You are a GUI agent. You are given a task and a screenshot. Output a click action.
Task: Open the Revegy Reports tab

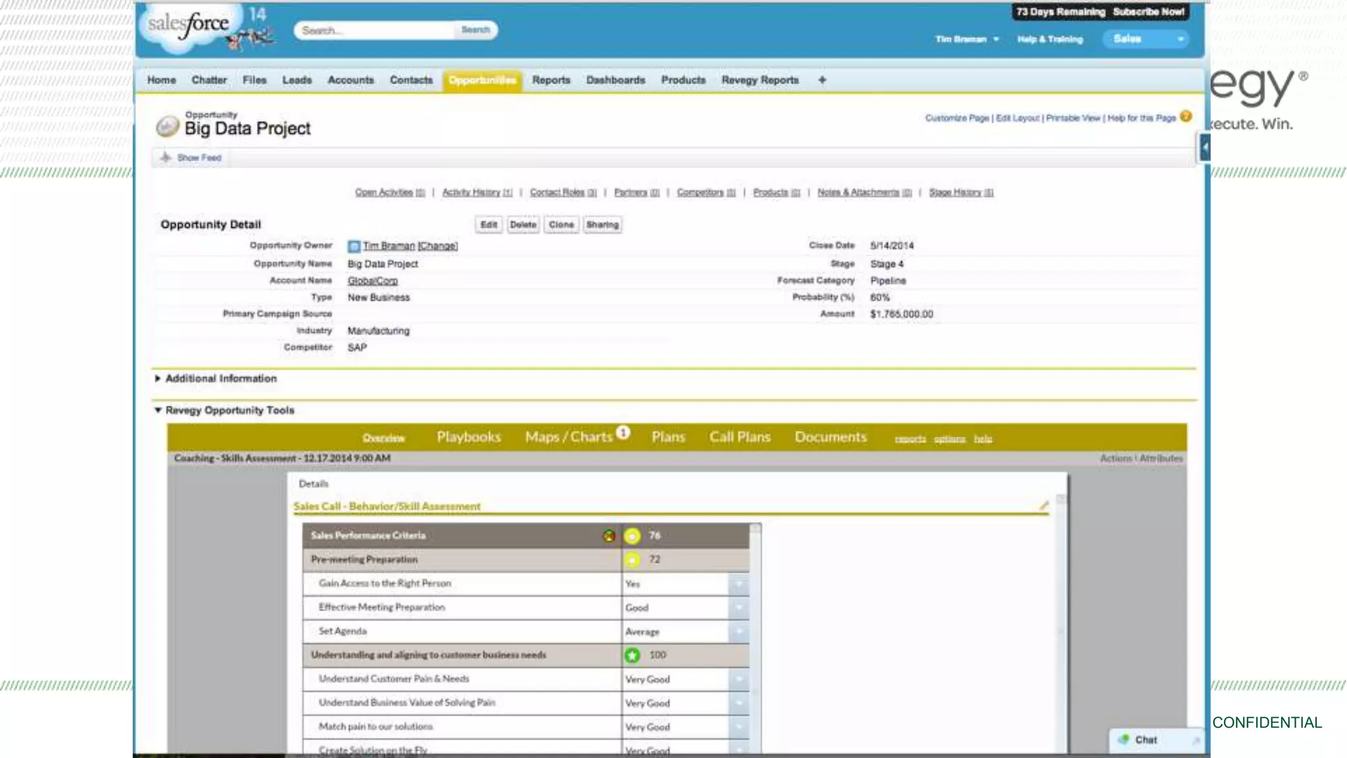pos(760,80)
